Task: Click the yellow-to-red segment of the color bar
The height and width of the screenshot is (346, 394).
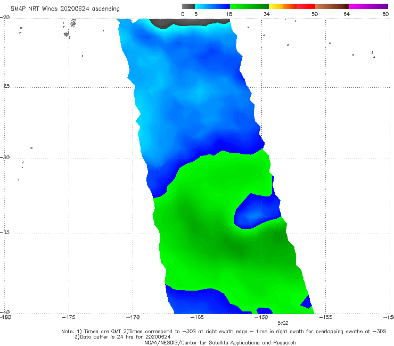Action: tap(292, 6)
